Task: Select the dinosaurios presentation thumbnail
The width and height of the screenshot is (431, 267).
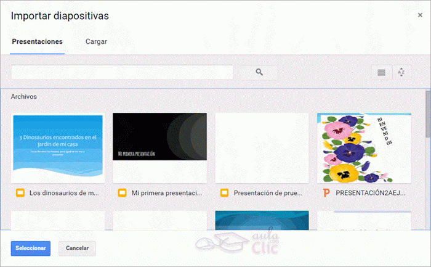Action: (x=58, y=147)
